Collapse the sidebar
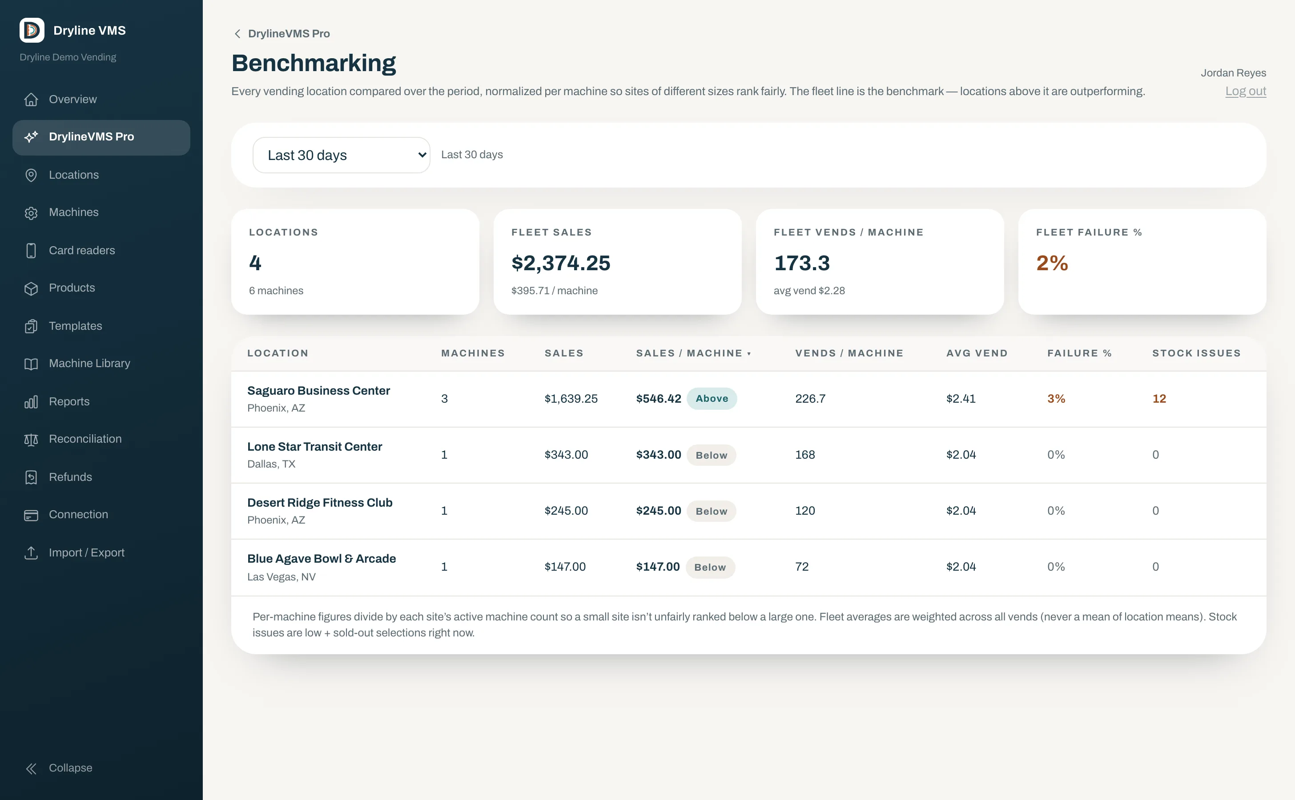Viewport: 1295px width, 800px height. 101,768
